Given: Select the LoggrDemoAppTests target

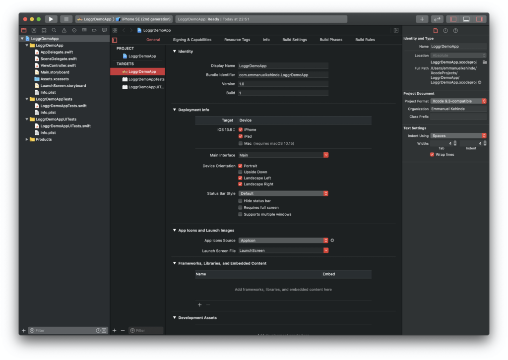Looking at the screenshot, I should tap(137, 79).
